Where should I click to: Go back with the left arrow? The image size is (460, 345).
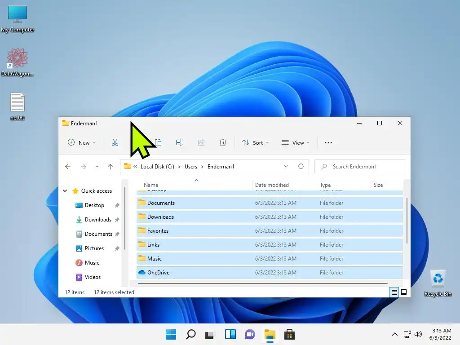pyautogui.click(x=68, y=167)
